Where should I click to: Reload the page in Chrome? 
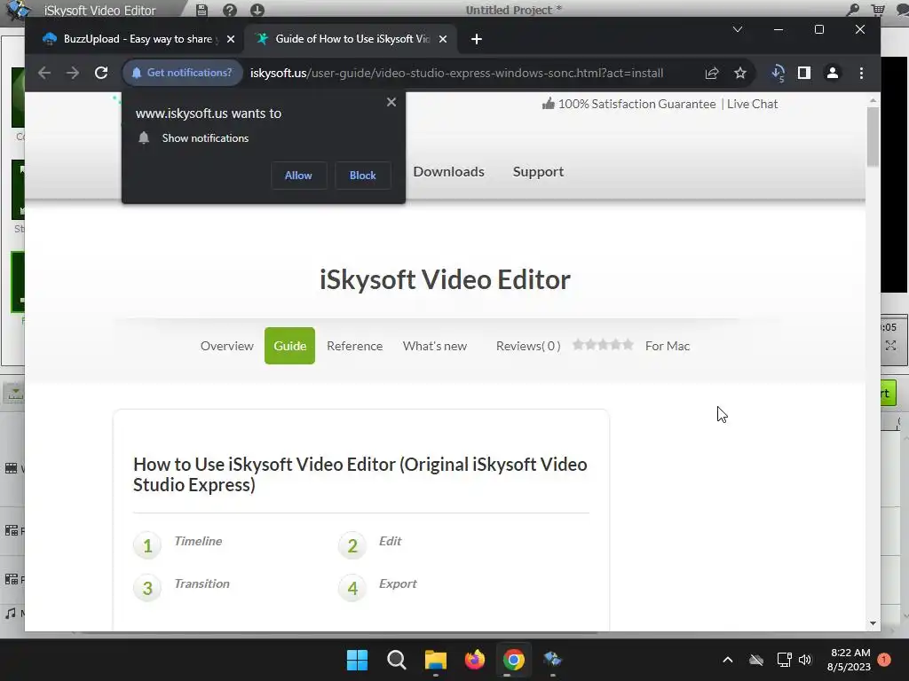[x=101, y=73]
